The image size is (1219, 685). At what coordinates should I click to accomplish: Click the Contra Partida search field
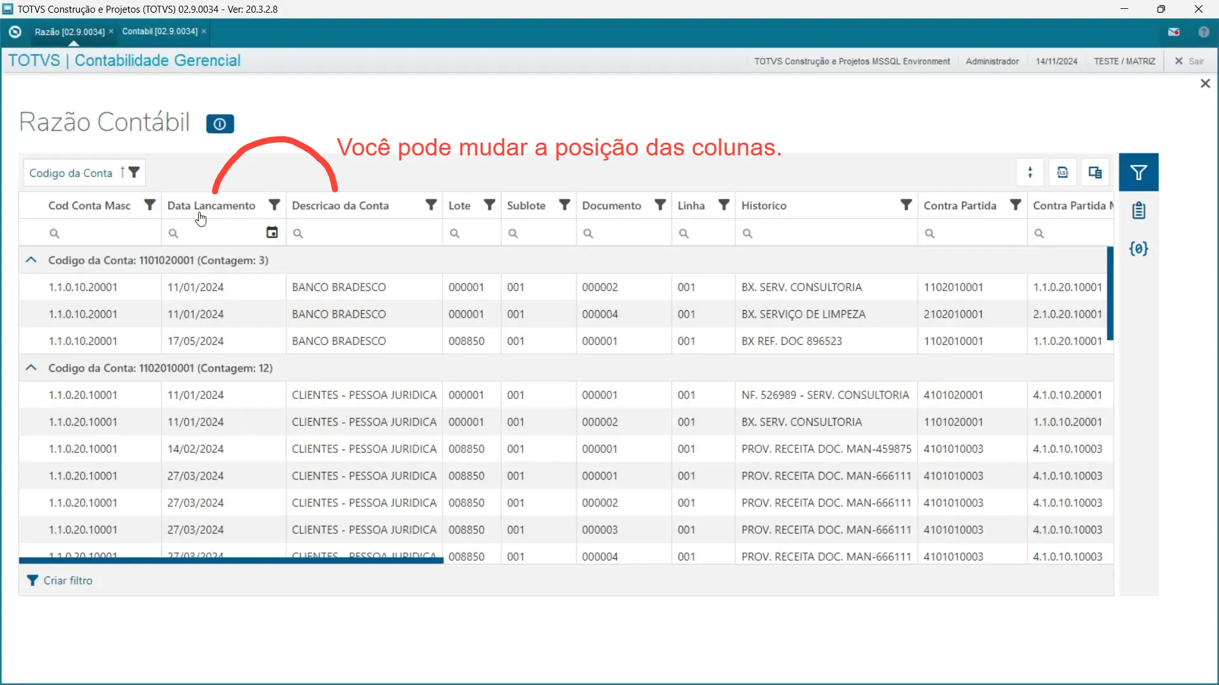coord(973,233)
